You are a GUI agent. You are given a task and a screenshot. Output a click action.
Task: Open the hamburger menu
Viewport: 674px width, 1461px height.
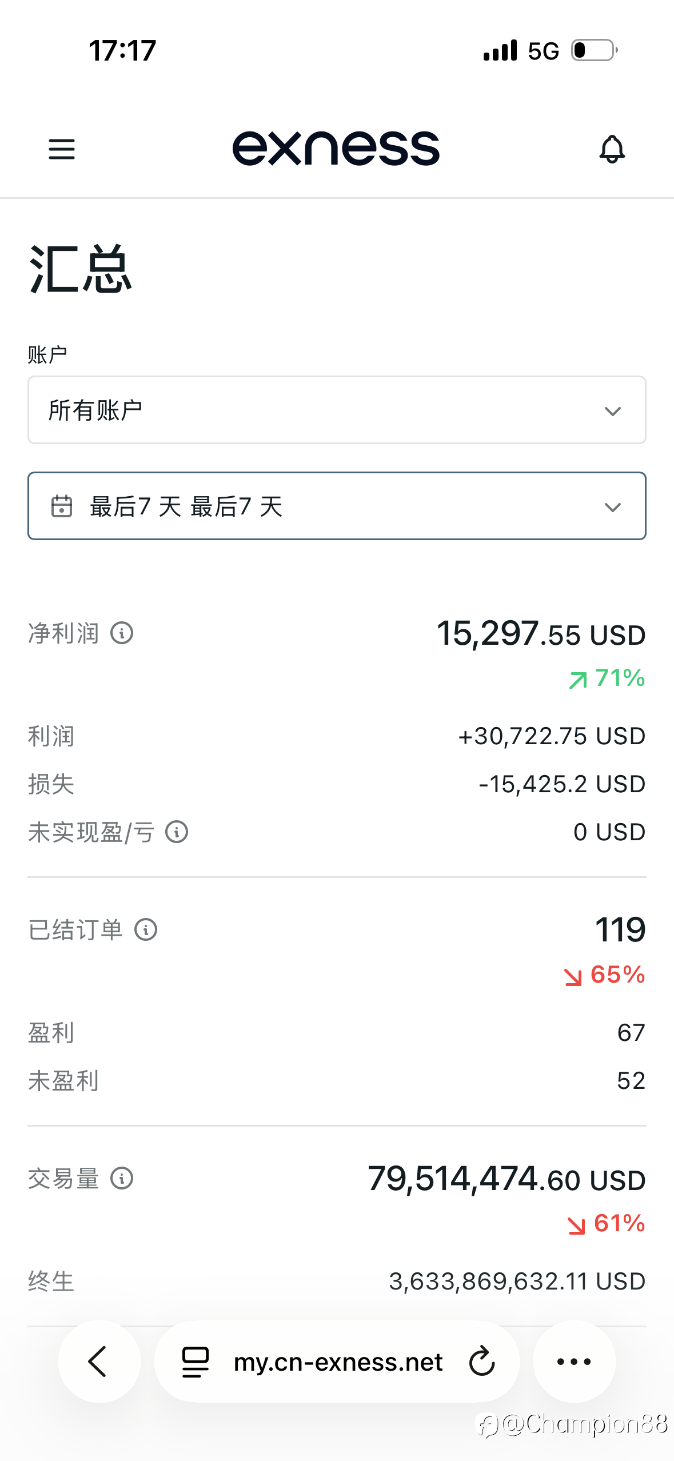[62, 149]
